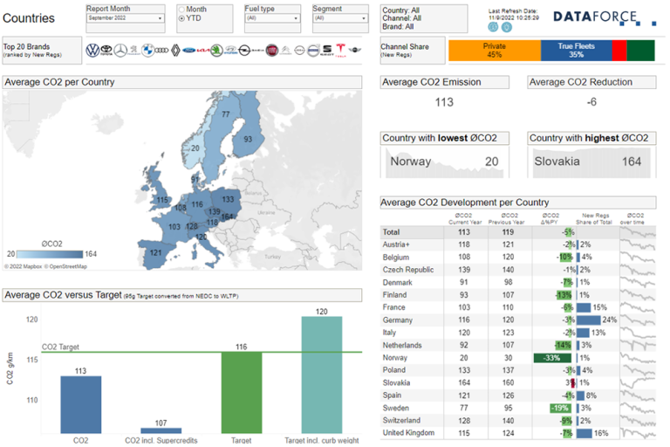
Task: Click the red channel share segment
Action: point(619,50)
